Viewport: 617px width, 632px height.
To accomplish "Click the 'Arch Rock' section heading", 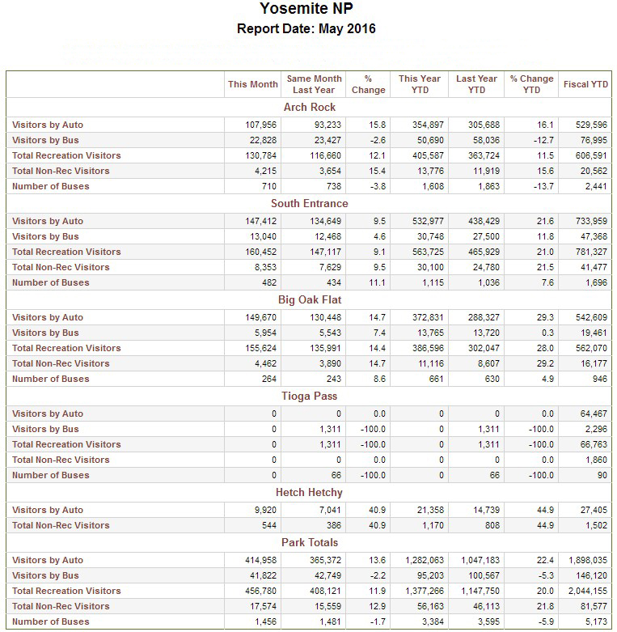I will [309, 107].
